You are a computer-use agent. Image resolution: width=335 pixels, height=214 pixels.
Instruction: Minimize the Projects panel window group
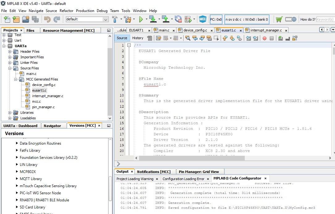(109, 31)
